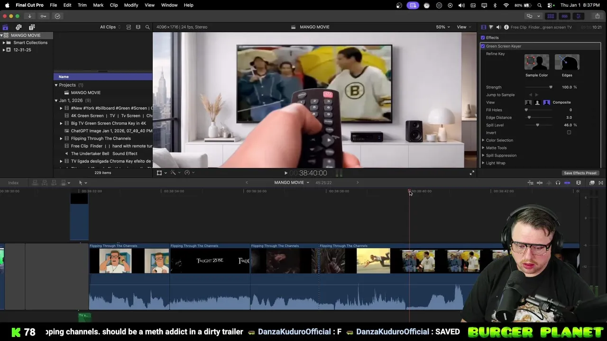Open the File menu
This screenshot has height=341, width=607.
[x=53, y=5]
